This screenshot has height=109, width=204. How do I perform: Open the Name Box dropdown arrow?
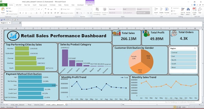point(10,23)
